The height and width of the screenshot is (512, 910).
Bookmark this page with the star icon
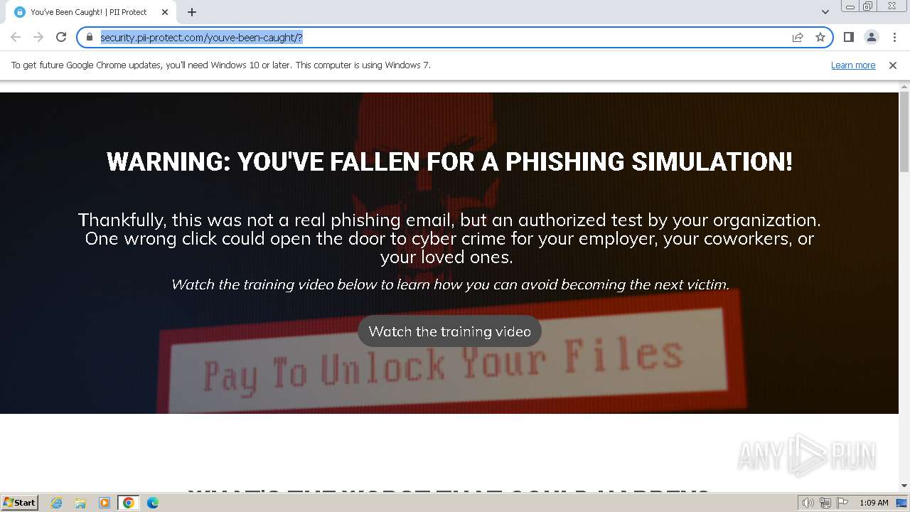pos(820,37)
